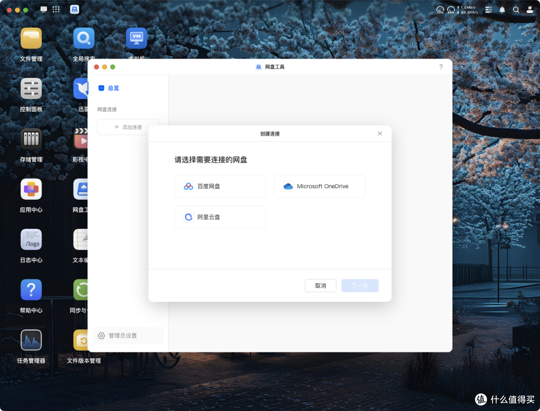The height and width of the screenshot is (411, 540).
Task: Click the 取消 button
Action: pos(320,285)
